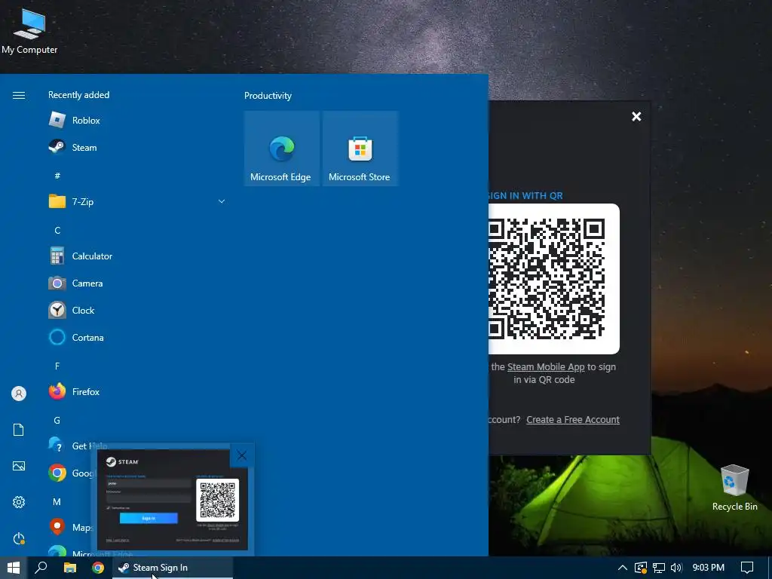Click the Recently added heading
Viewport: 772px width, 579px height.
click(x=78, y=94)
